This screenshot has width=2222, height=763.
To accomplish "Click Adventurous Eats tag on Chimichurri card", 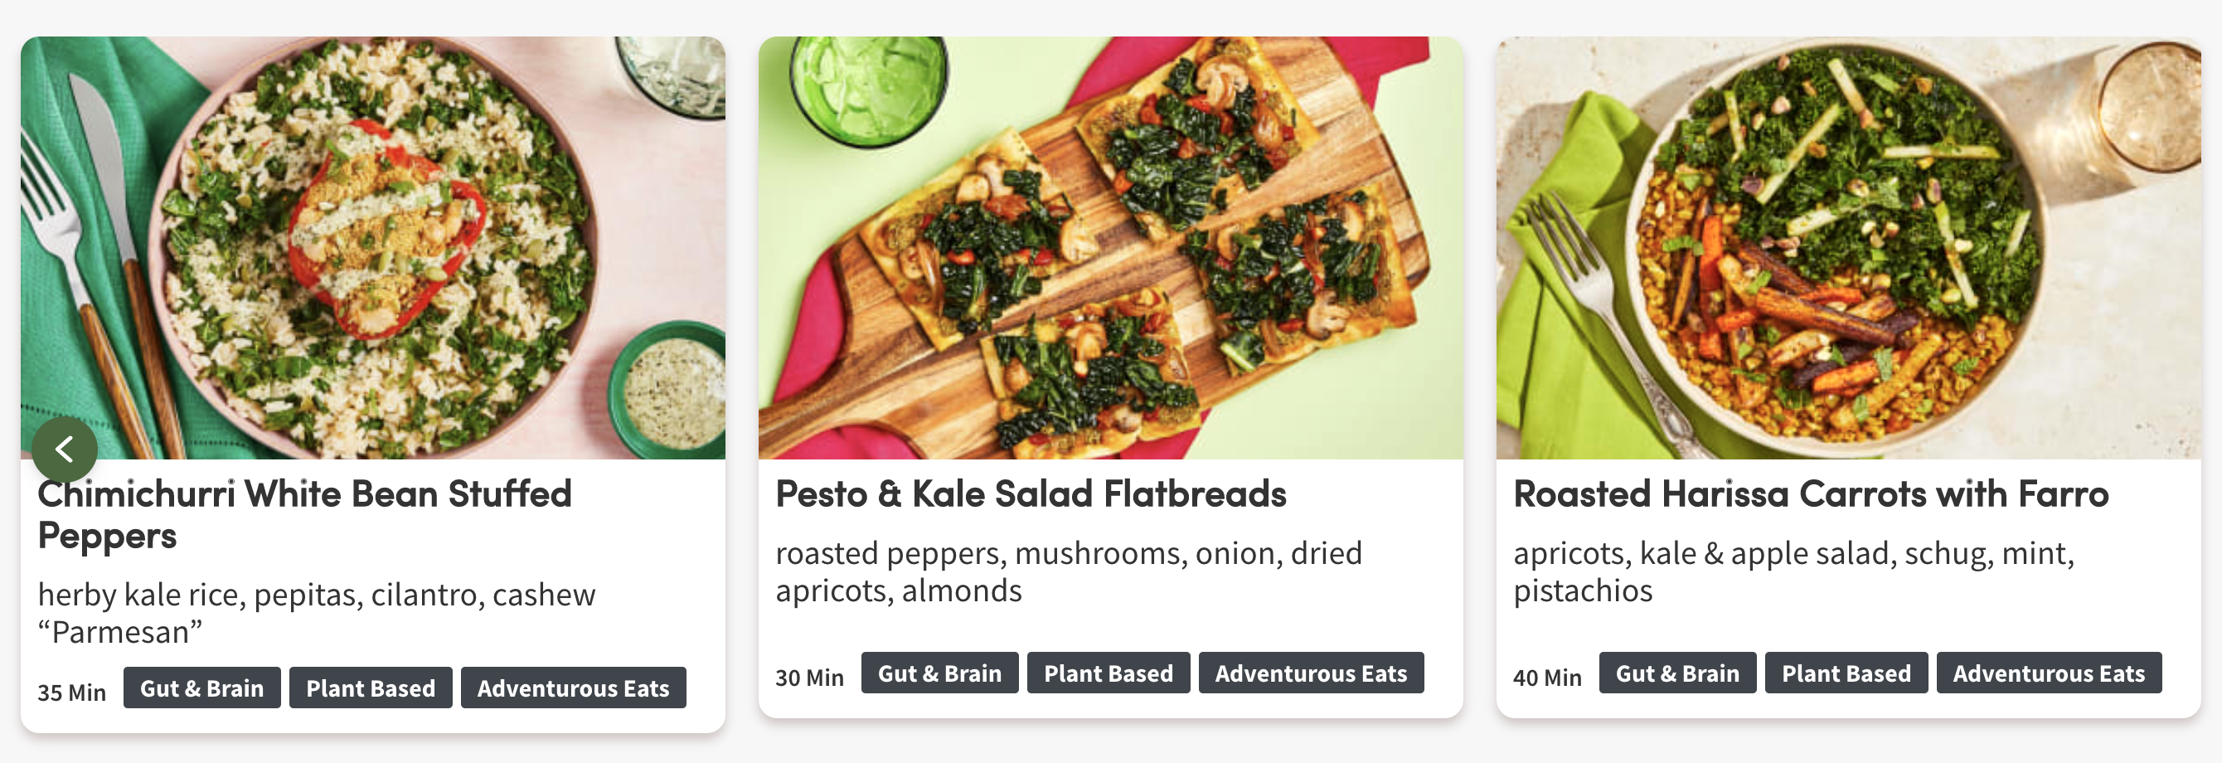I will pyautogui.click(x=574, y=688).
